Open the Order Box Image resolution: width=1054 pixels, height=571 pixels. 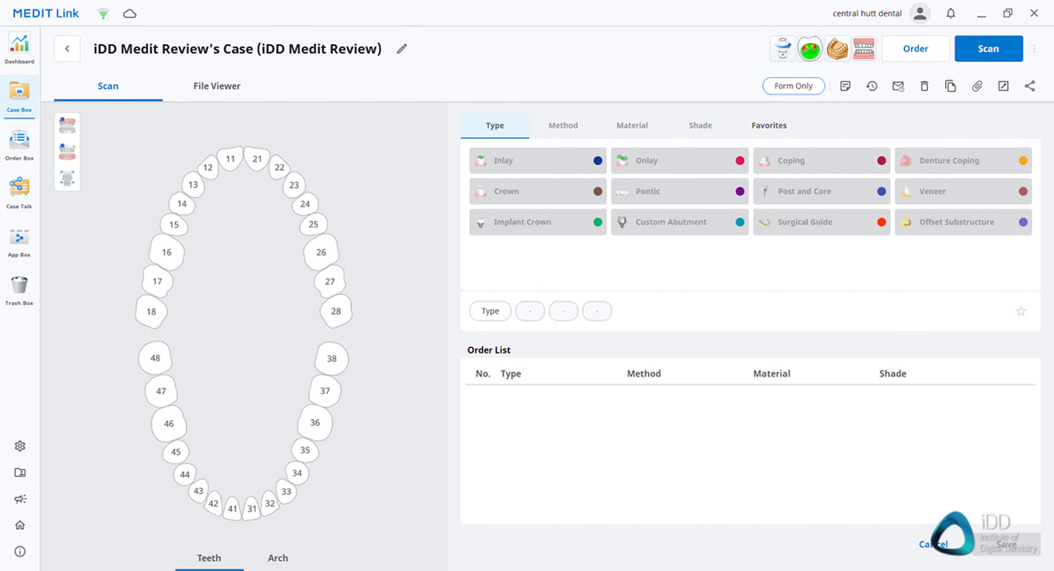pos(19,145)
